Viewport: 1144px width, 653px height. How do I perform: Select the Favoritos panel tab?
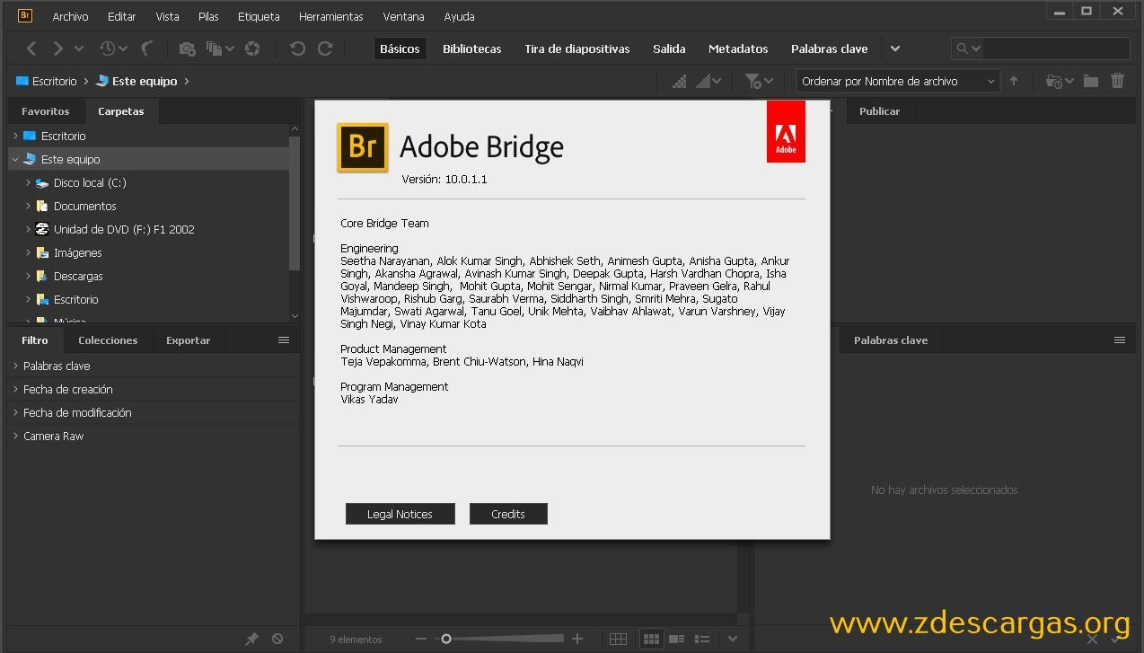pyautogui.click(x=45, y=111)
